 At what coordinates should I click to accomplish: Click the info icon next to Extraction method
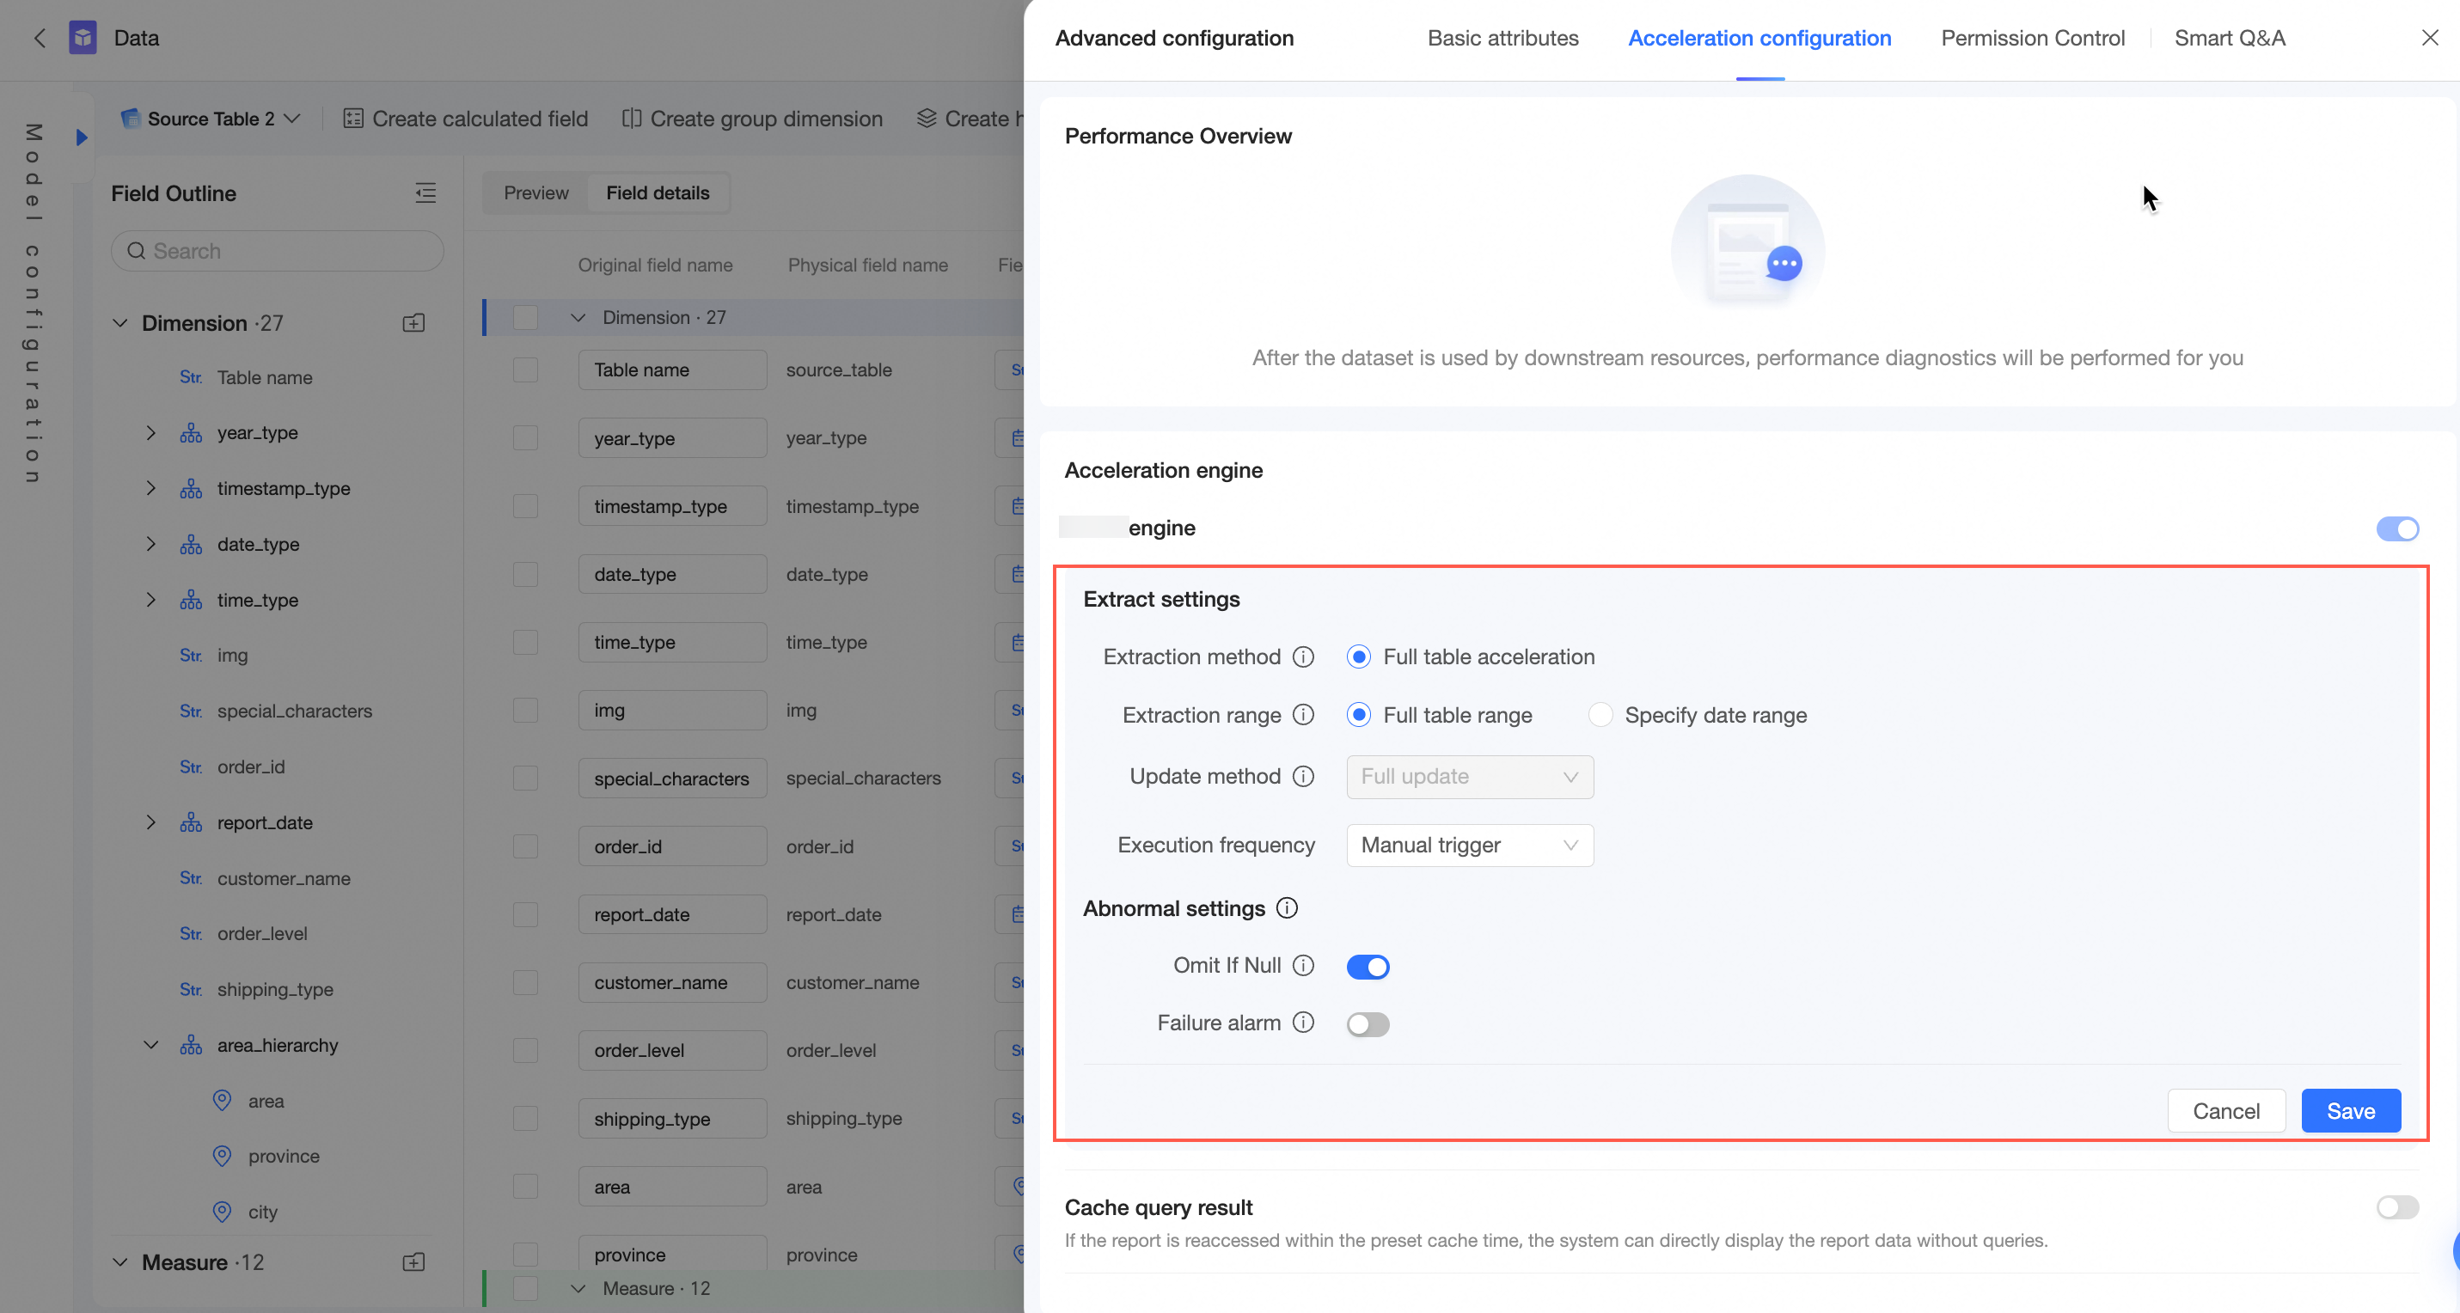pyautogui.click(x=1304, y=657)
